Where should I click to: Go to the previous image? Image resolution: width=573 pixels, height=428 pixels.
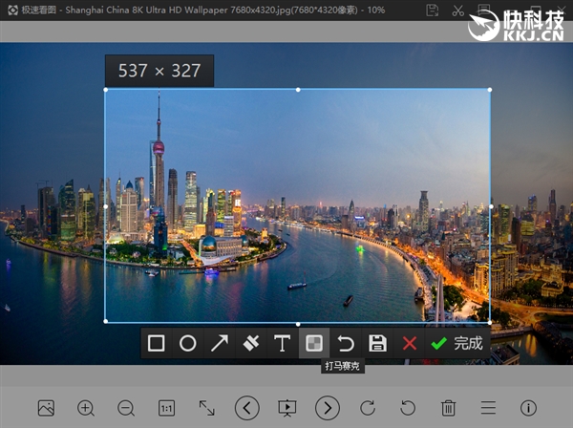click(x=247, y=408)
